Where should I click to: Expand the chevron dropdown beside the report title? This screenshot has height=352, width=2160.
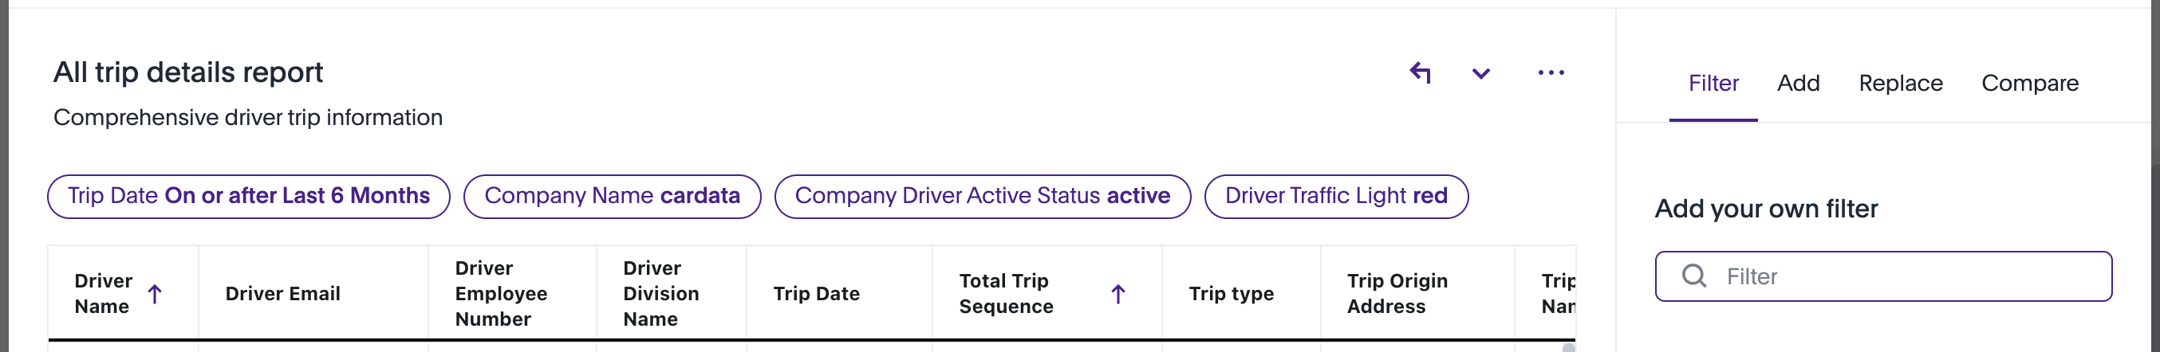pos(1480,74)
